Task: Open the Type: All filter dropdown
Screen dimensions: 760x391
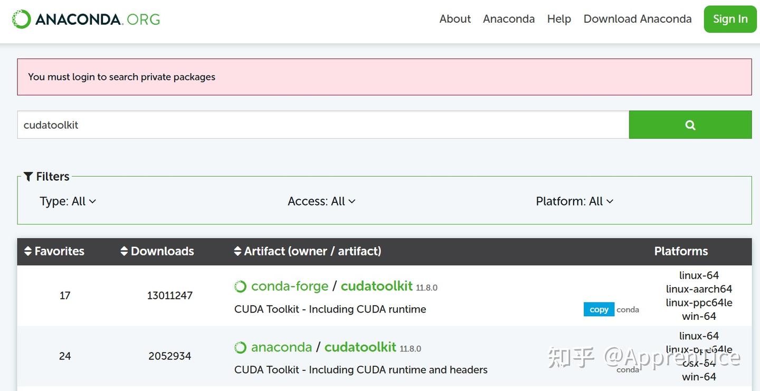Action: 69,201
